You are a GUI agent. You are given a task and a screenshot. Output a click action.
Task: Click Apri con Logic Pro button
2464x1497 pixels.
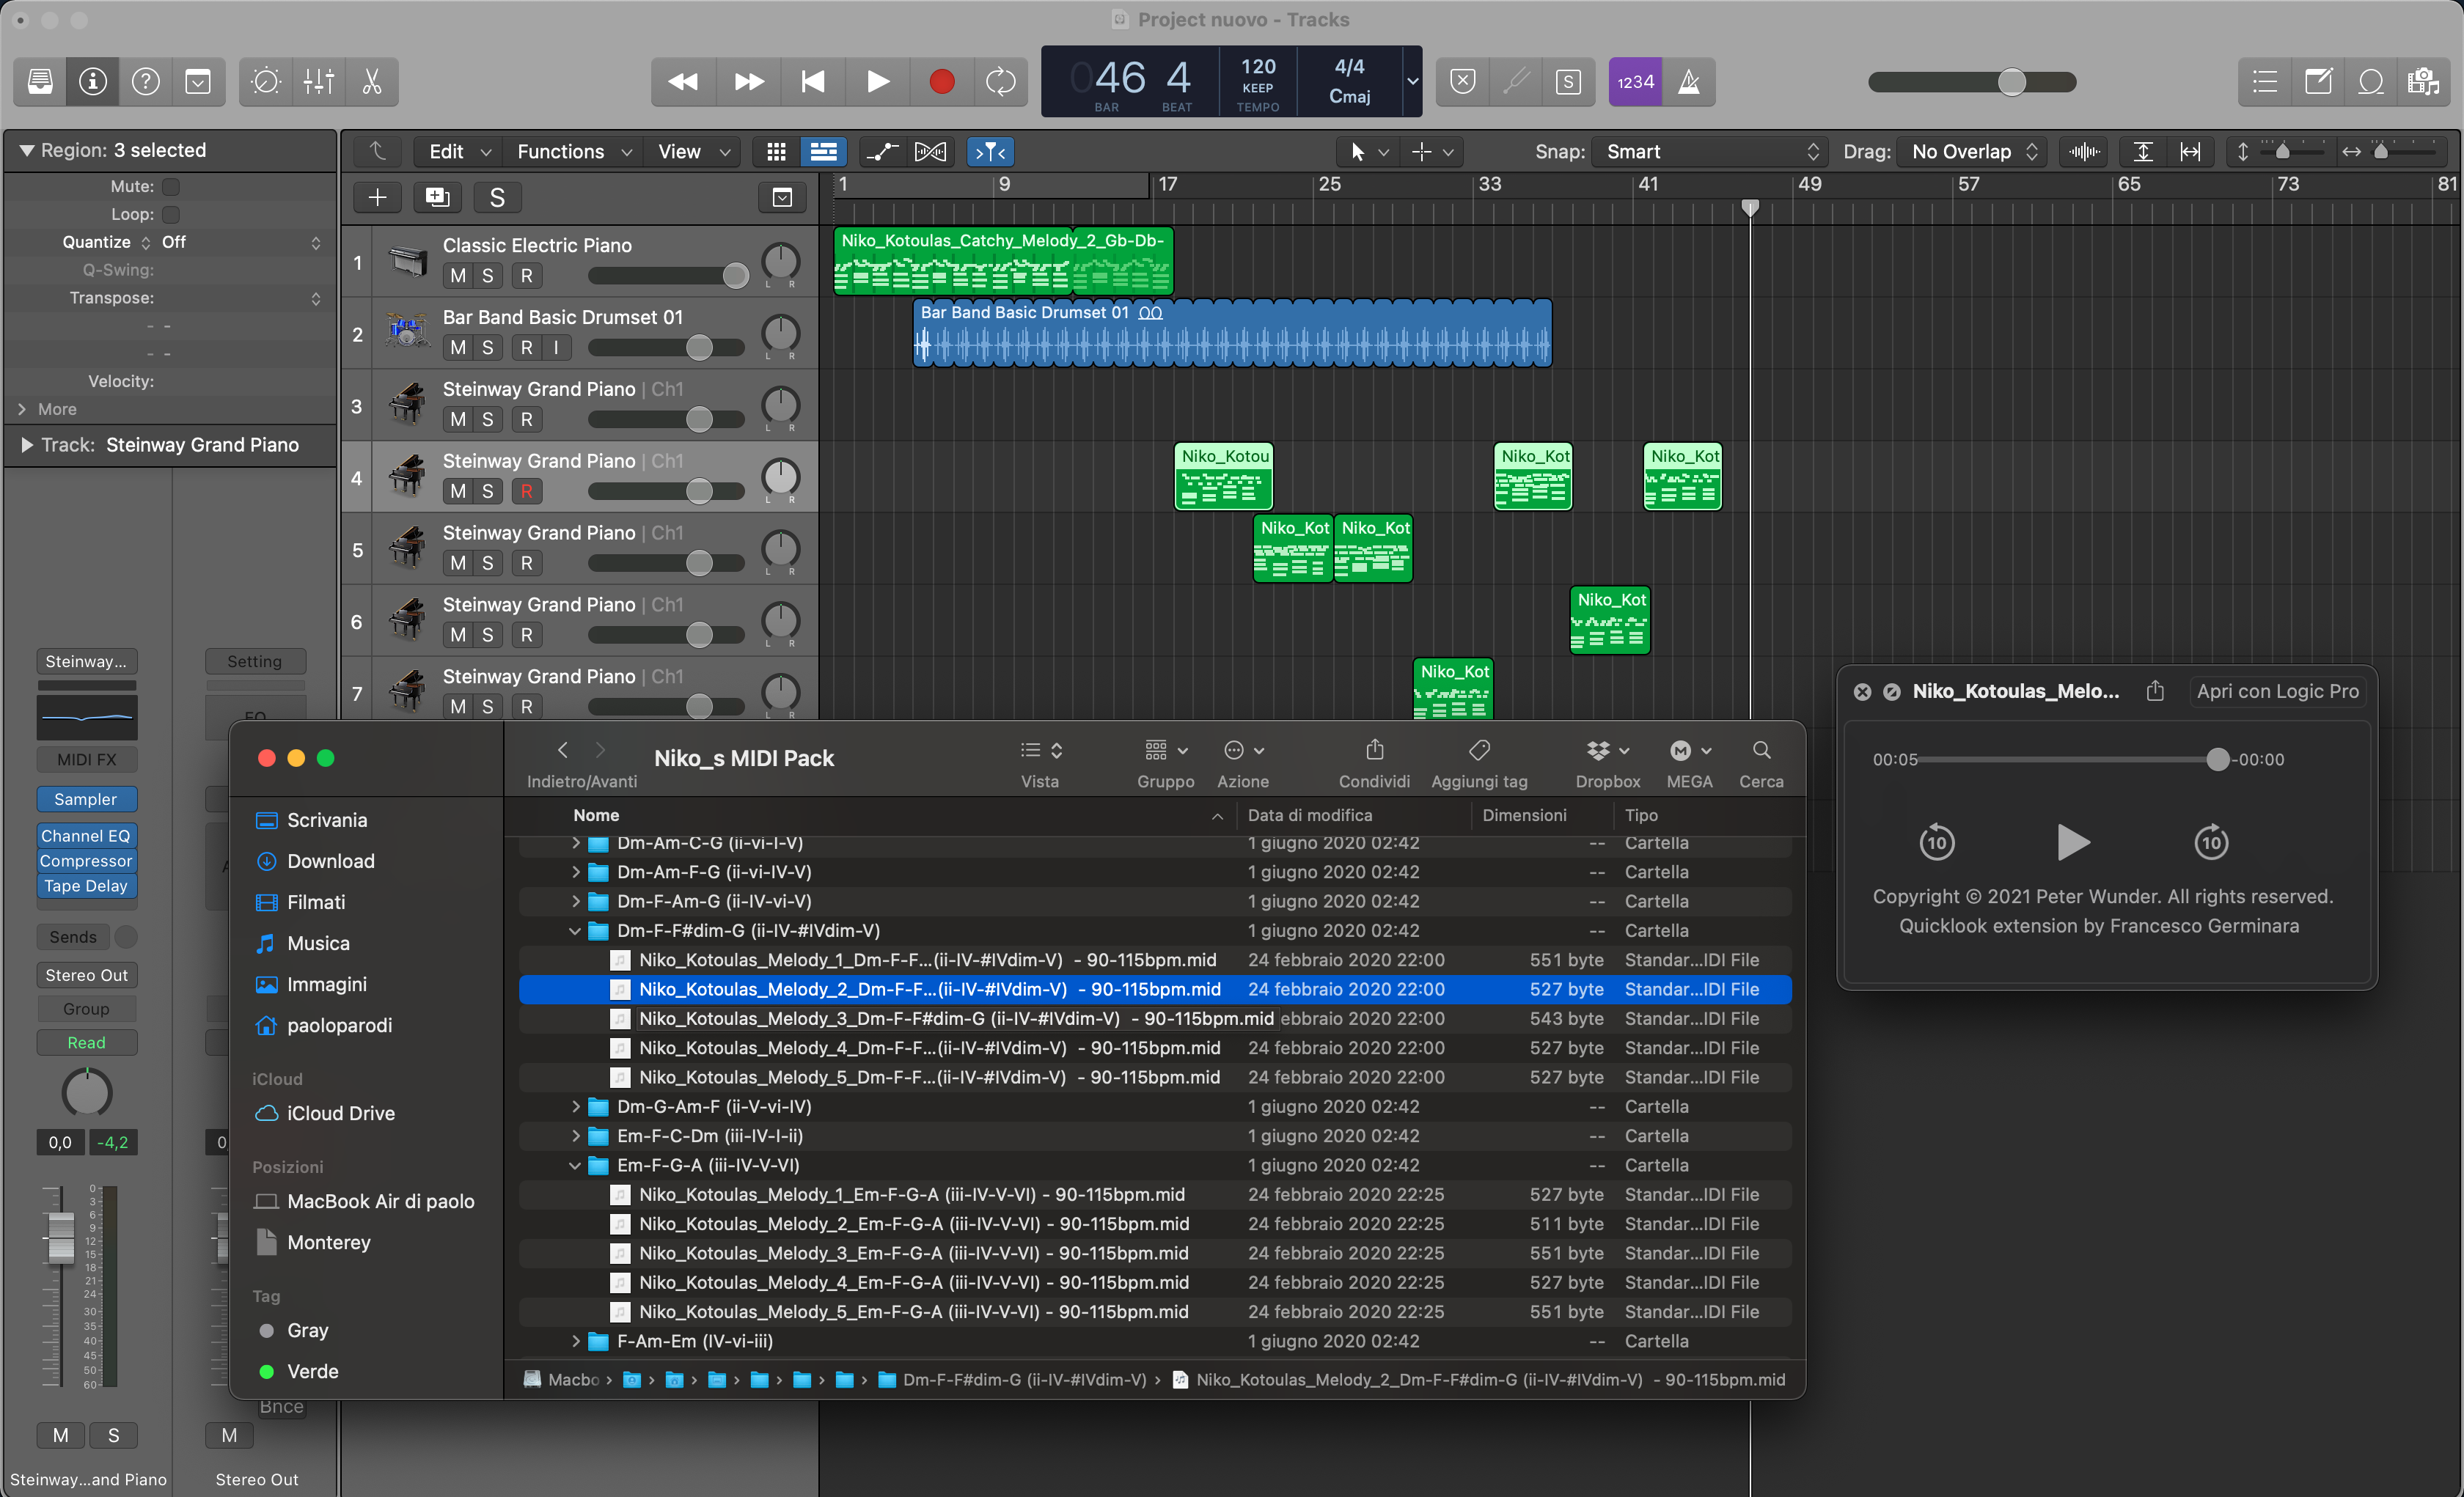point(2277,692)
